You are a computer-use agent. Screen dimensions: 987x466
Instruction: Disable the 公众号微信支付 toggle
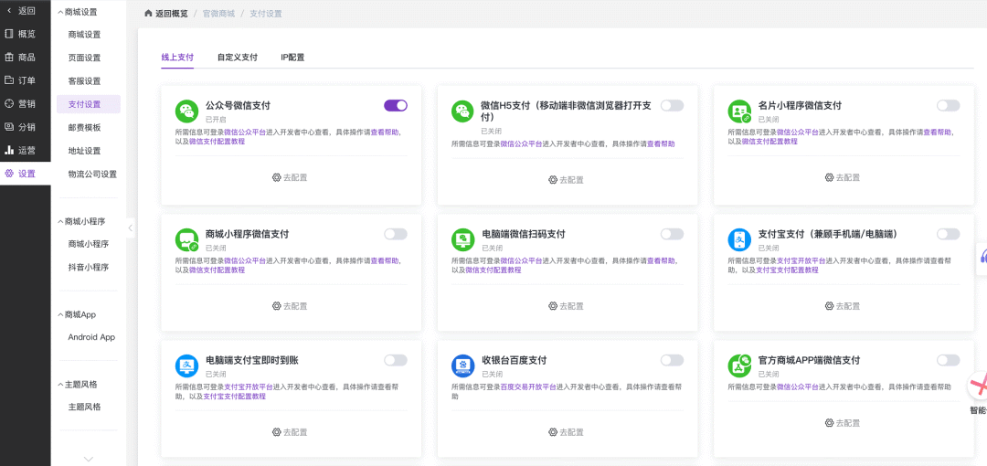coord(395,106)
